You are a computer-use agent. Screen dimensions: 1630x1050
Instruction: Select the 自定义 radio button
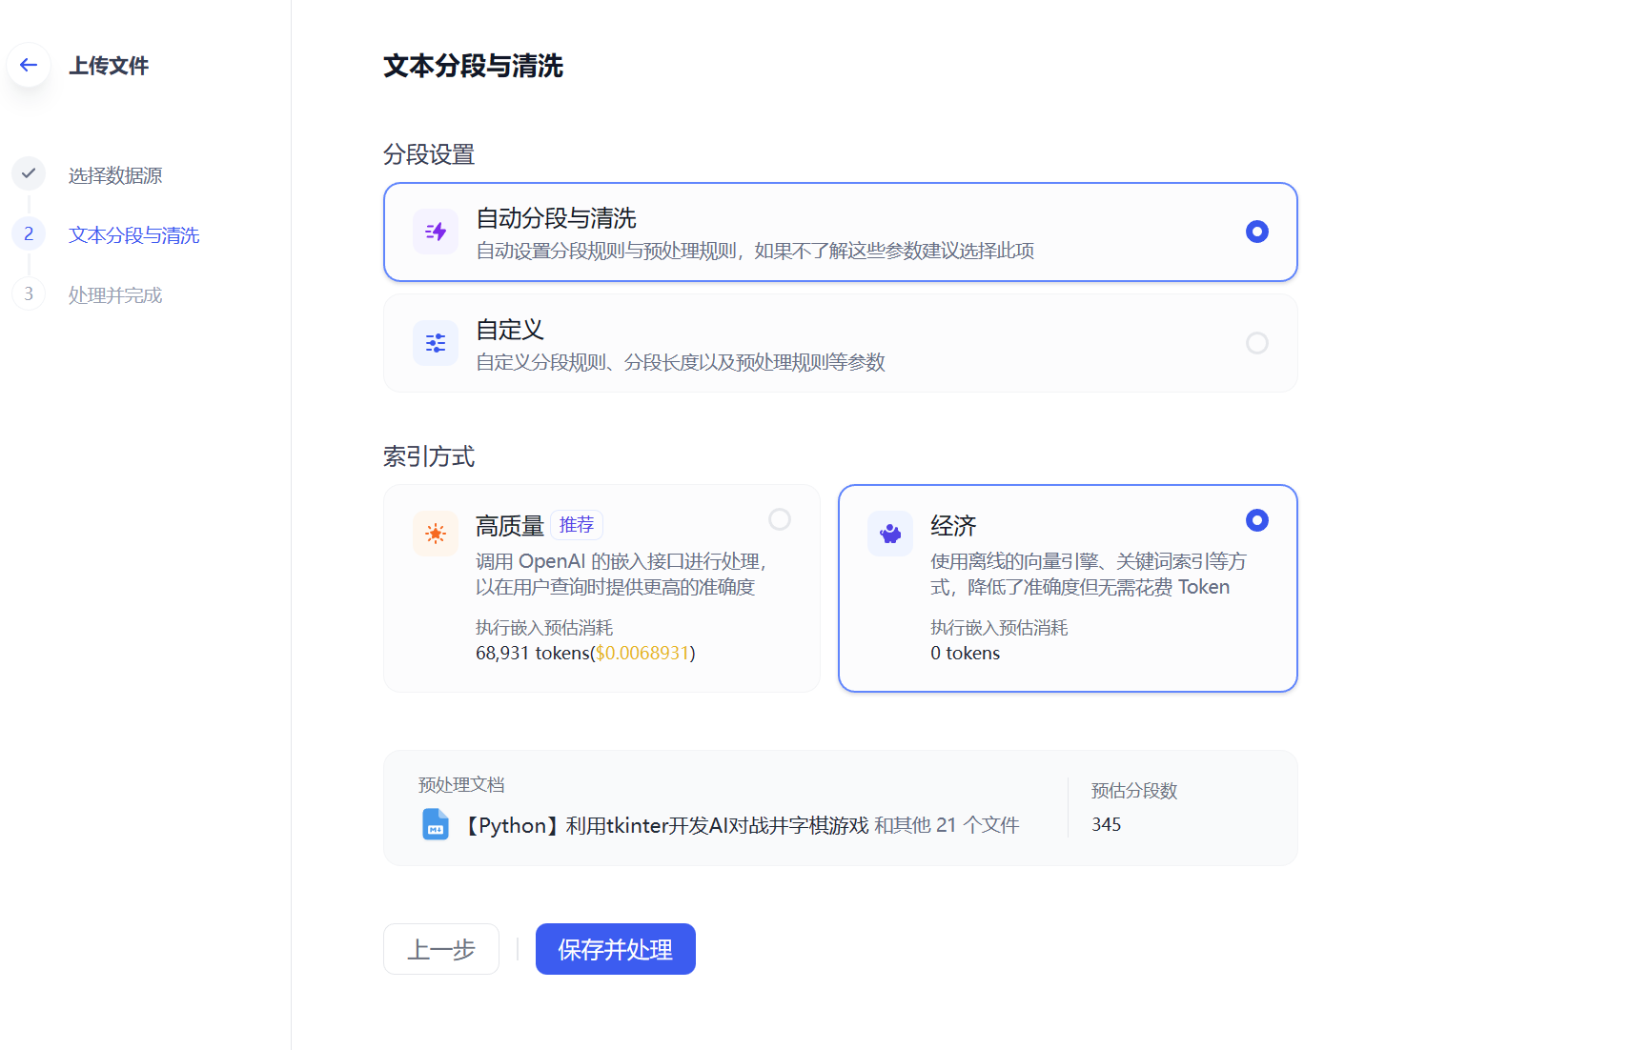[1257, 343]
